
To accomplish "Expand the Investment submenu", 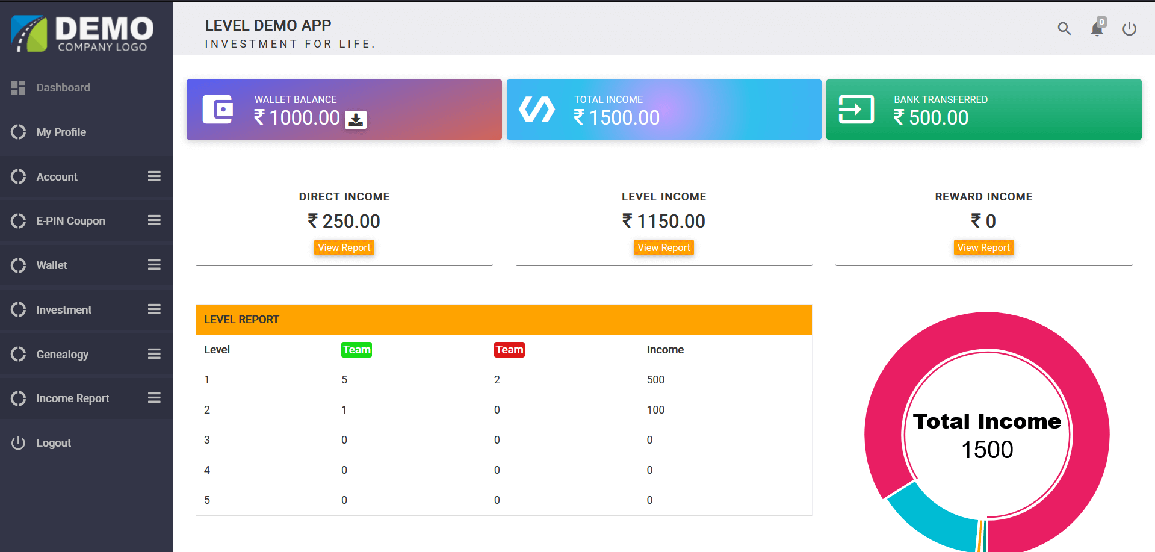I will (x=154, y=309).
